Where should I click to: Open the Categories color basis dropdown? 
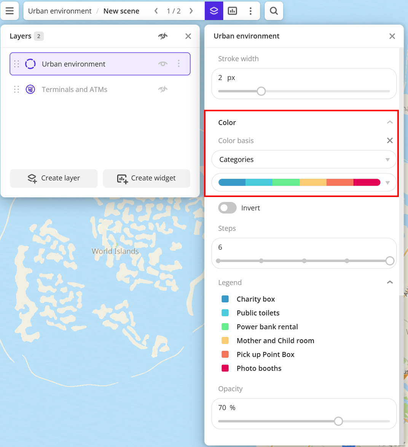coord(304,160)
